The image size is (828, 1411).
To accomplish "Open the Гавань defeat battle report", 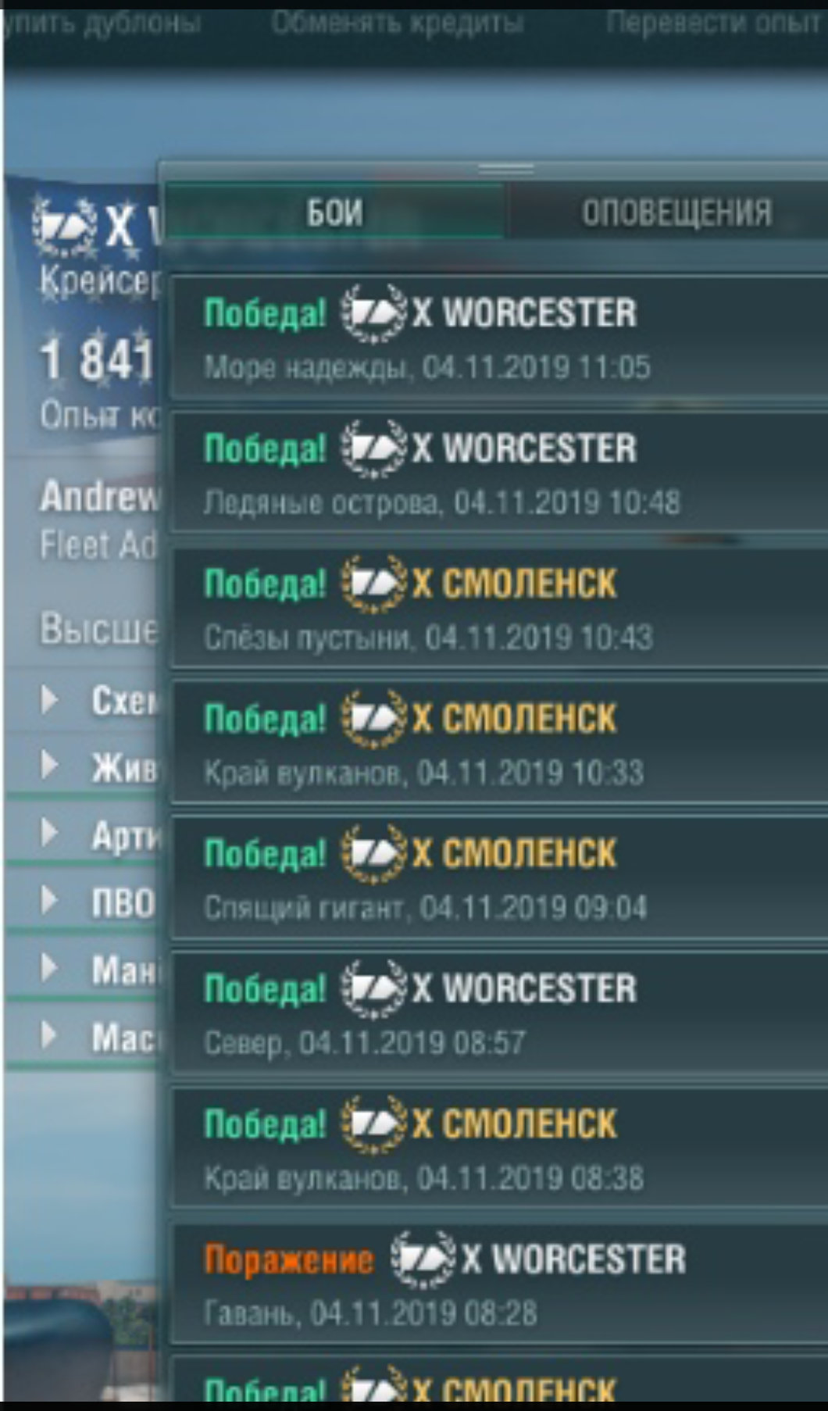I will [500, 1284].
